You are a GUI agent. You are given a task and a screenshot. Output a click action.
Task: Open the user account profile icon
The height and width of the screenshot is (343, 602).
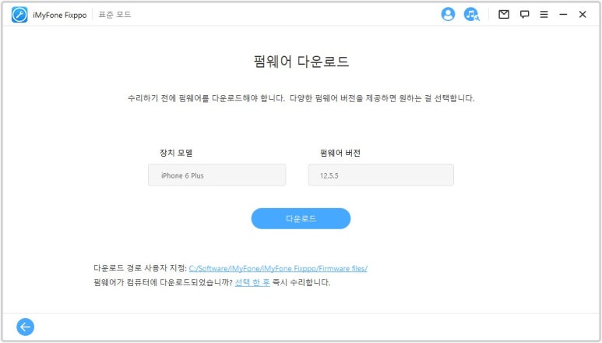click(x=448, y=15)
